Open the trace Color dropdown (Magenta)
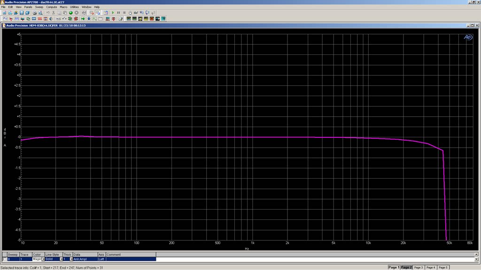 pyautogui.click(x=43, y=259)
